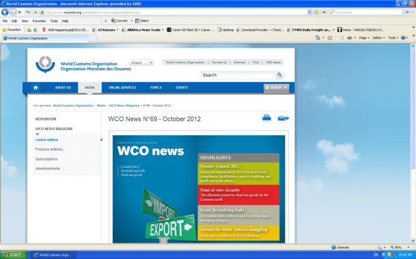This screenshot has width=416, height=259.
Task: Click into the site Search input field
Action: tap(238, 75)
